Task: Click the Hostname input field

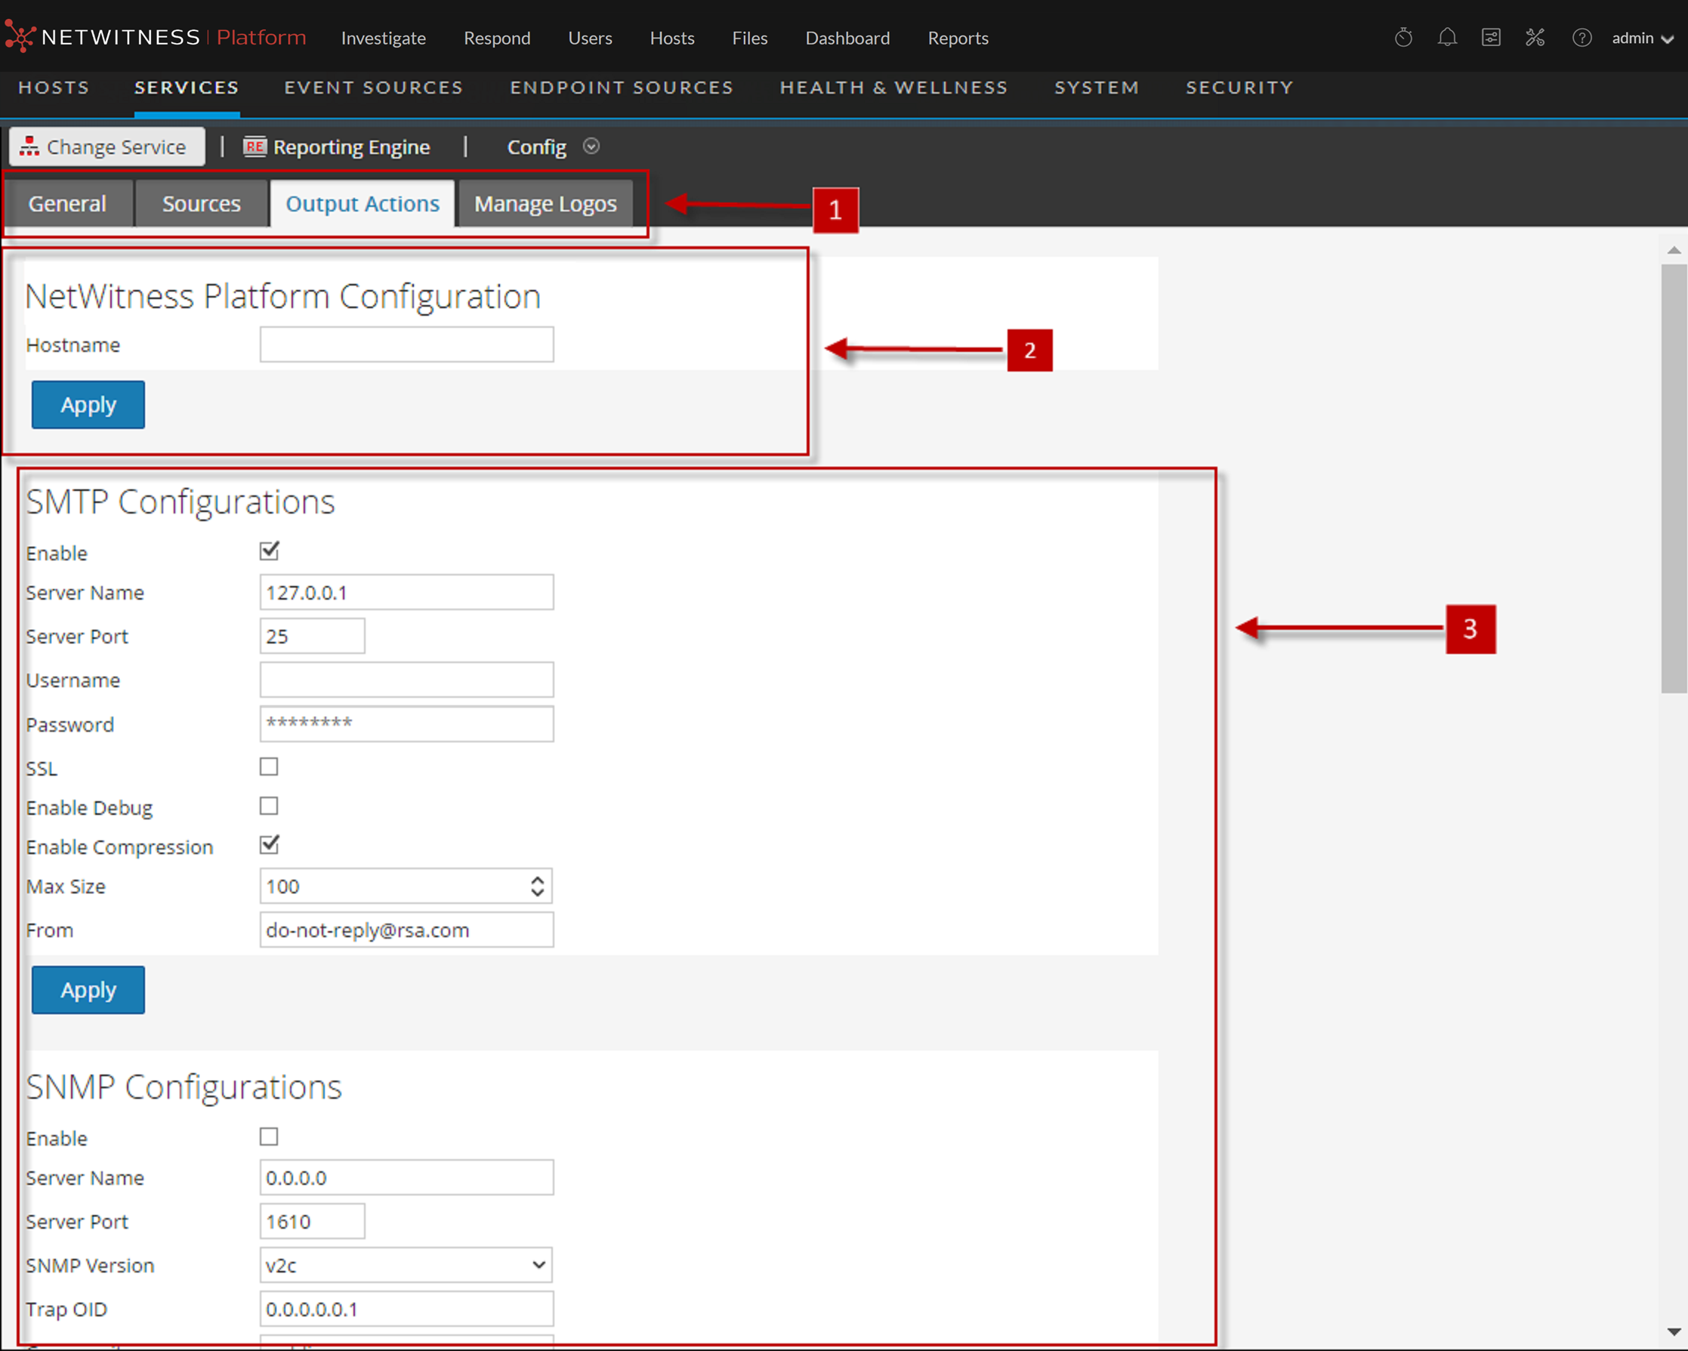Action: (406, 344)
